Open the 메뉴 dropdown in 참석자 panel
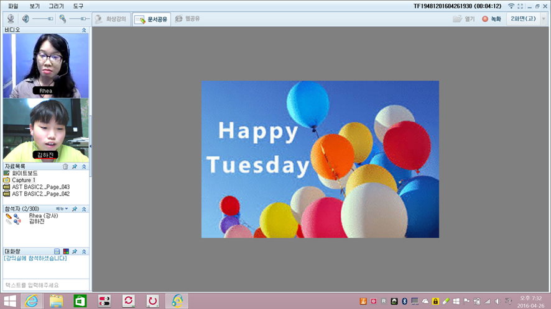This screenshot has height=309, width=551. pos(62,208)
